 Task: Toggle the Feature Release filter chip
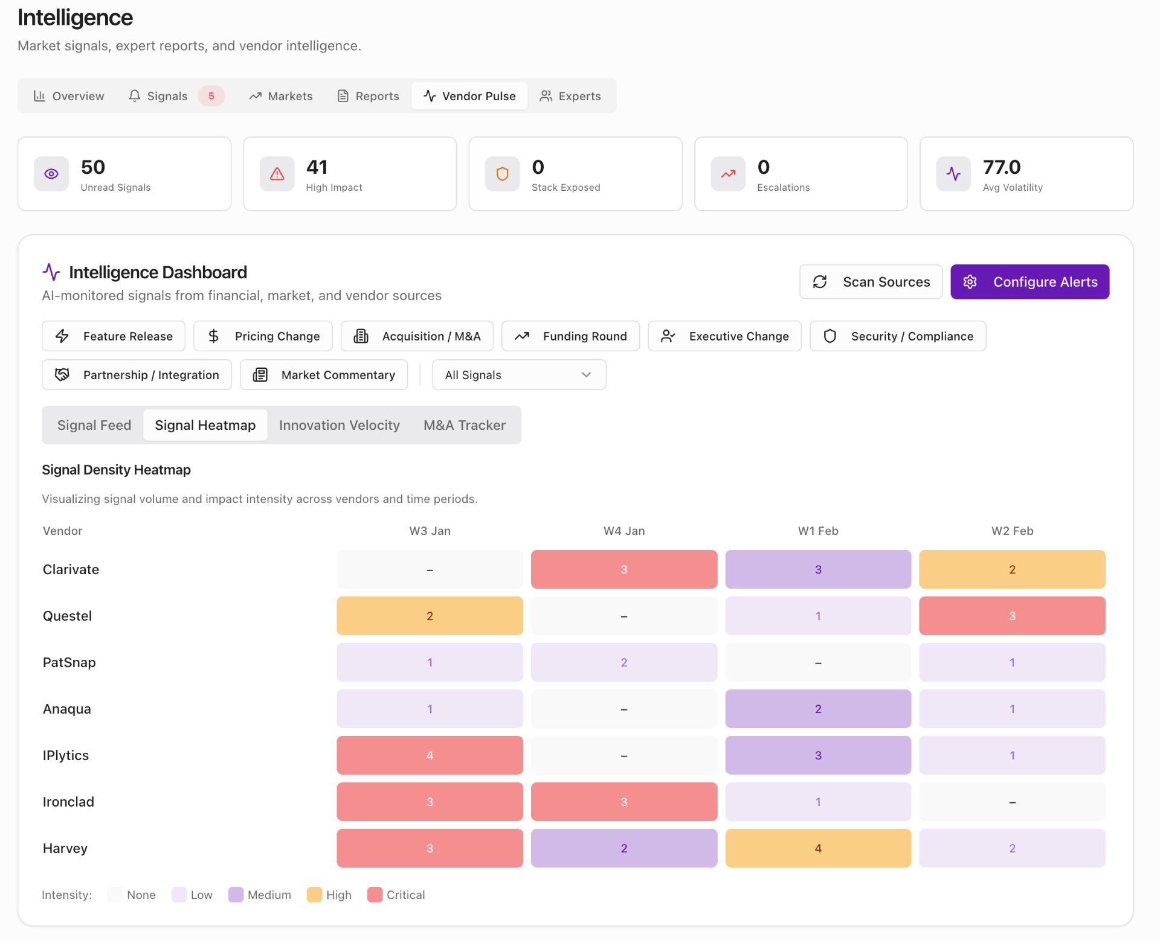pos(114,336)
